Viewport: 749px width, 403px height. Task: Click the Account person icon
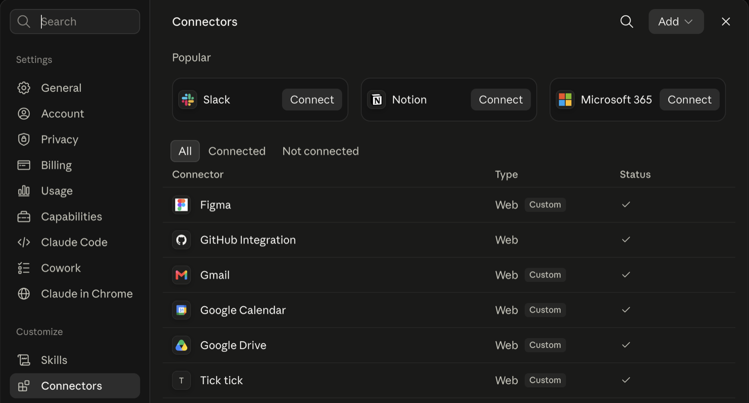[24, 114]
